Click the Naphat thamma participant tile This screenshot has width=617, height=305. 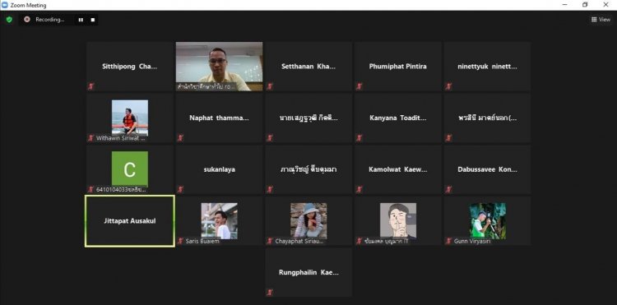point(219,118)
